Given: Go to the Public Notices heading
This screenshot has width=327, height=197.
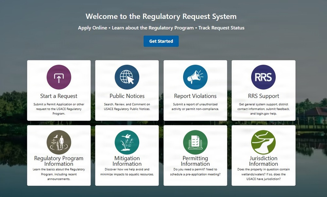Looking at the screenshot, I should pyautogui.click(x=127, y=96).
